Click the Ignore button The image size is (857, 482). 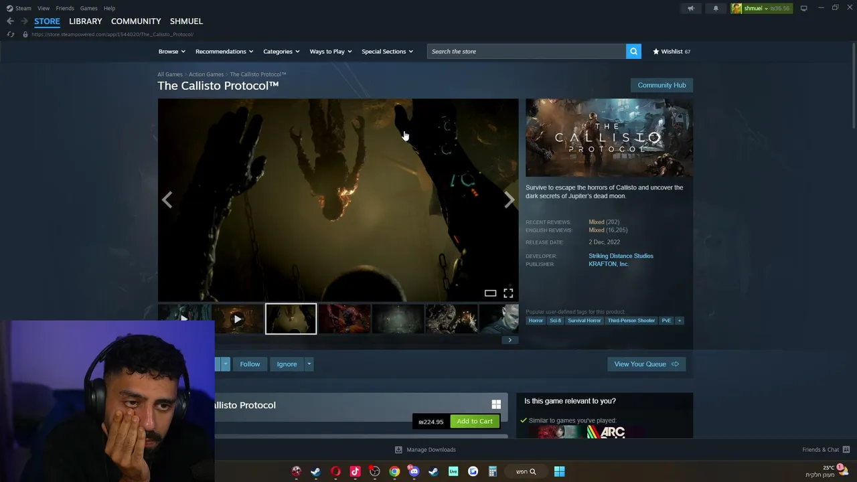287,364
